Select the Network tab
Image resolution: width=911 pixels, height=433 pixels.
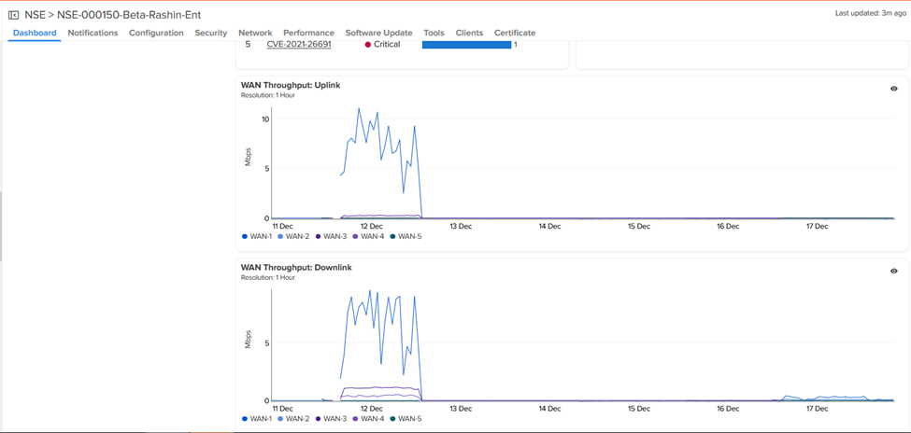click(x=255, y=33)
